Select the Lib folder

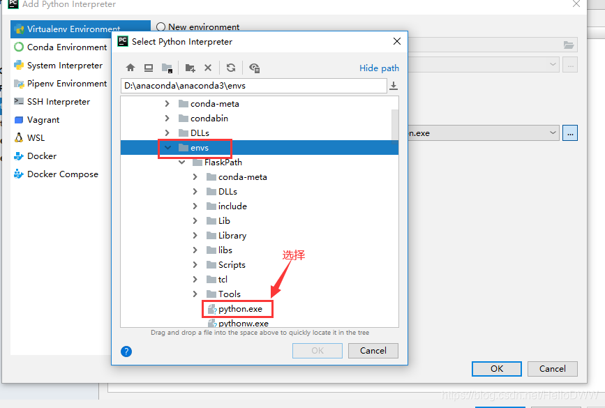click(218, 221)
